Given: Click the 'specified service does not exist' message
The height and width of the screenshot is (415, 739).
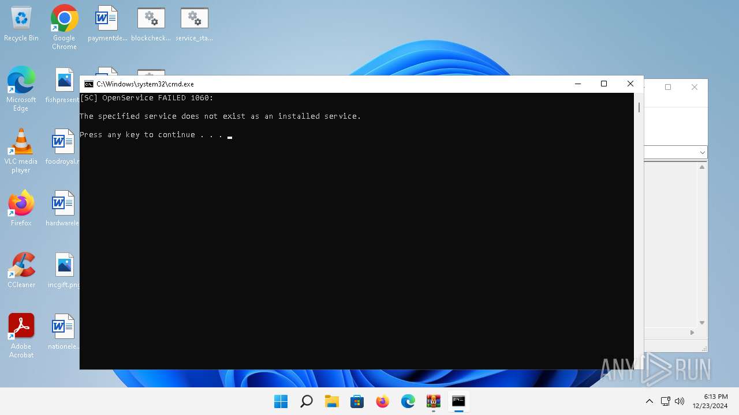Looking at the screenshot, I should [221, 116].
